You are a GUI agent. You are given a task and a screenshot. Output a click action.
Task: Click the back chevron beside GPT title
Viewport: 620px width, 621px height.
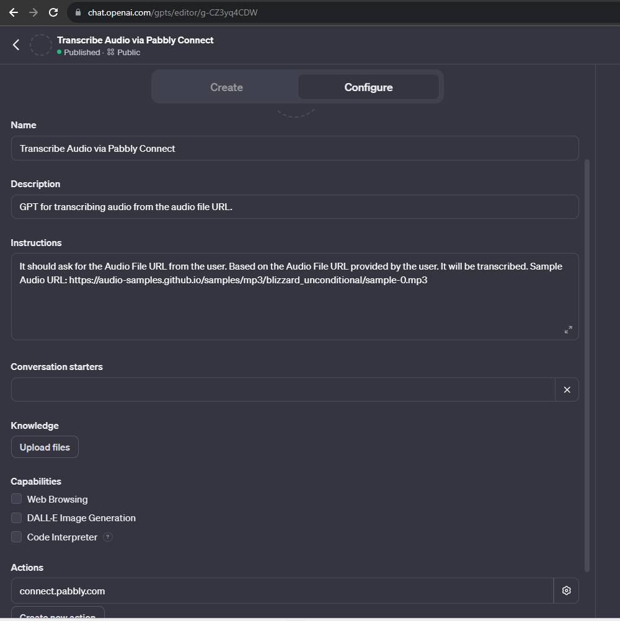[x=16, y=45]
